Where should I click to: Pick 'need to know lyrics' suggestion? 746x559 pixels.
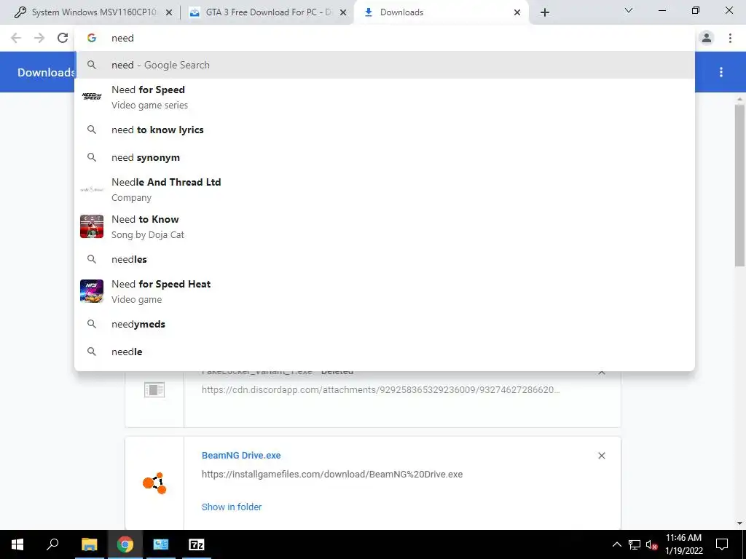click(385, 130)
